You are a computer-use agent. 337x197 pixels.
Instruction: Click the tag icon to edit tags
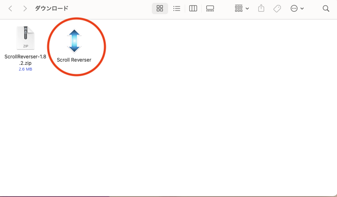coord(277,9)
